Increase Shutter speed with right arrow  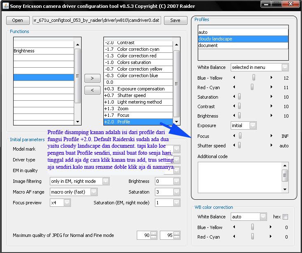272,145
